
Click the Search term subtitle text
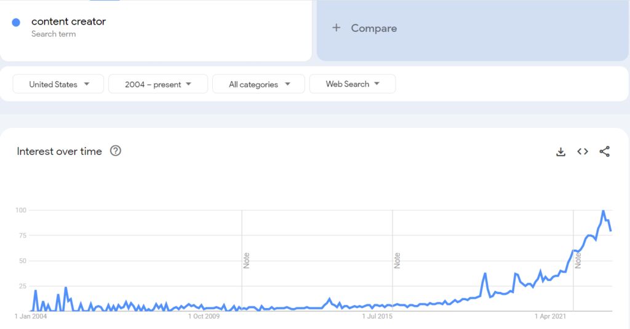54,34
